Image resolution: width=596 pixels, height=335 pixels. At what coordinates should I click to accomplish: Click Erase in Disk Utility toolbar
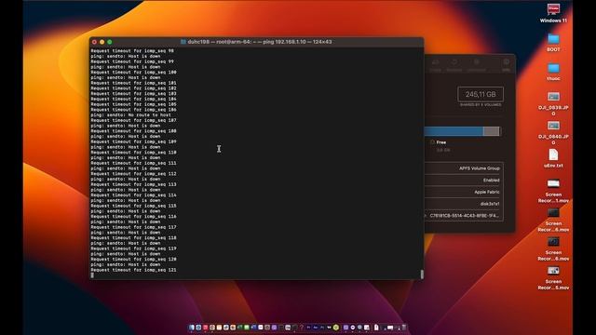coord(436,65)
